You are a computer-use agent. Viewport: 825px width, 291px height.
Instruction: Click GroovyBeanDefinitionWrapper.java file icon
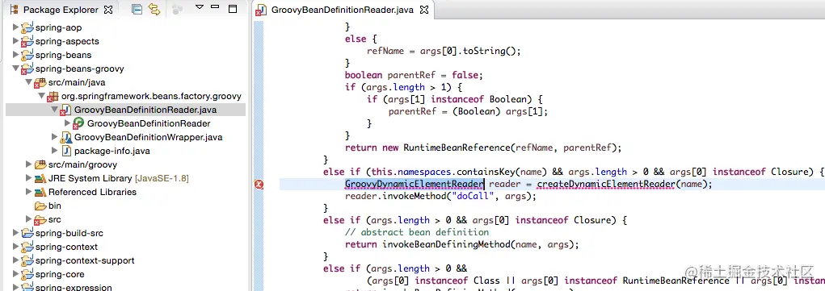click(65, 138)
